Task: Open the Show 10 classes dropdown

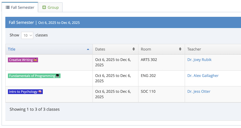Action: [x=27, y=35]
